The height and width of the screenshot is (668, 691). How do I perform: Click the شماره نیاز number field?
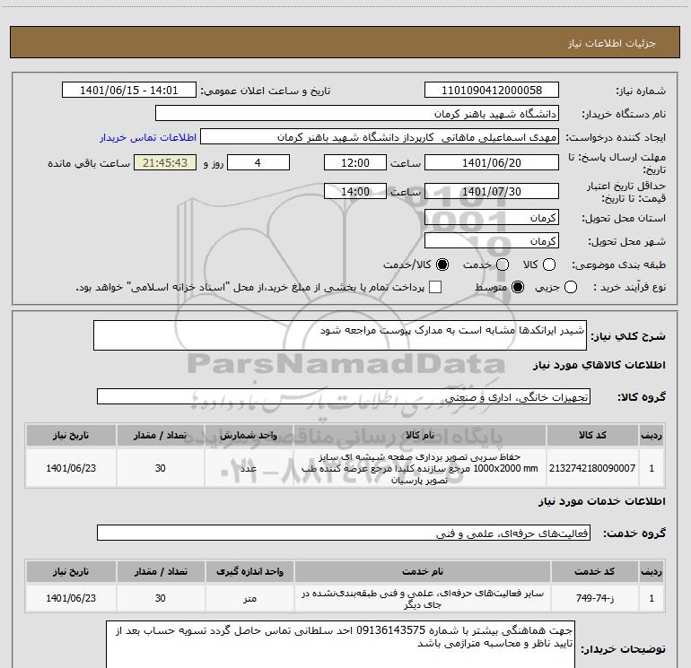pos(492,90)
